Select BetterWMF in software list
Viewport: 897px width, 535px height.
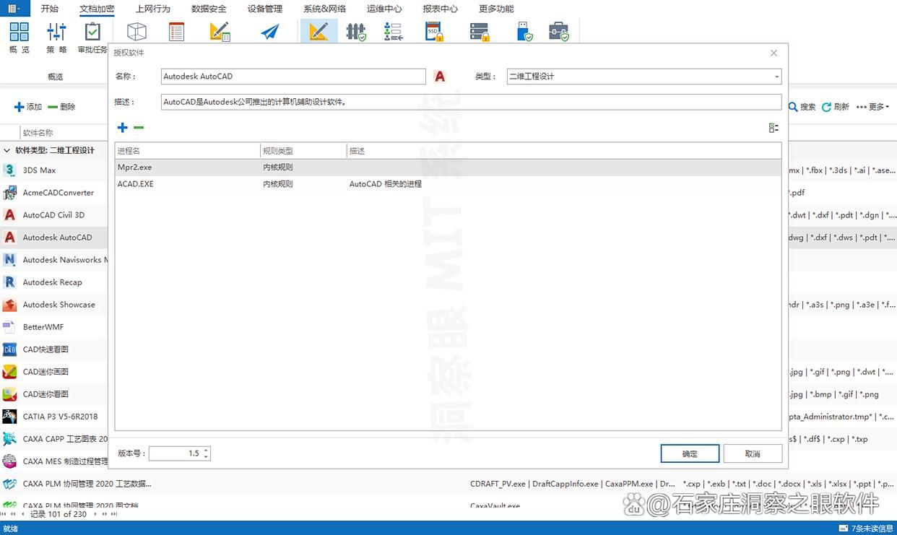(x=43, y=327)
